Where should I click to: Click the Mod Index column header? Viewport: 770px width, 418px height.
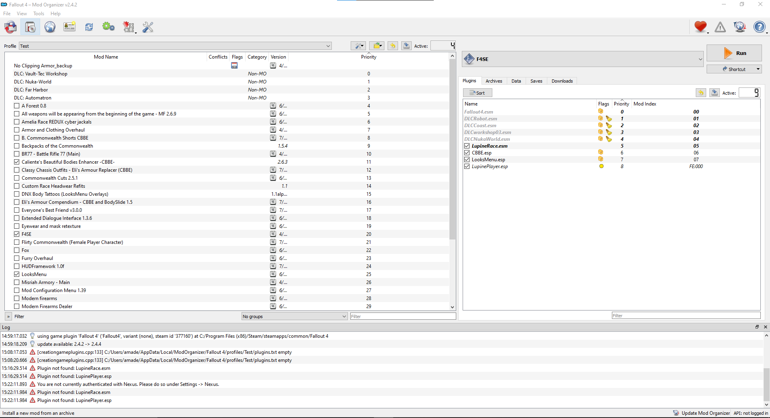pos(645,103)
